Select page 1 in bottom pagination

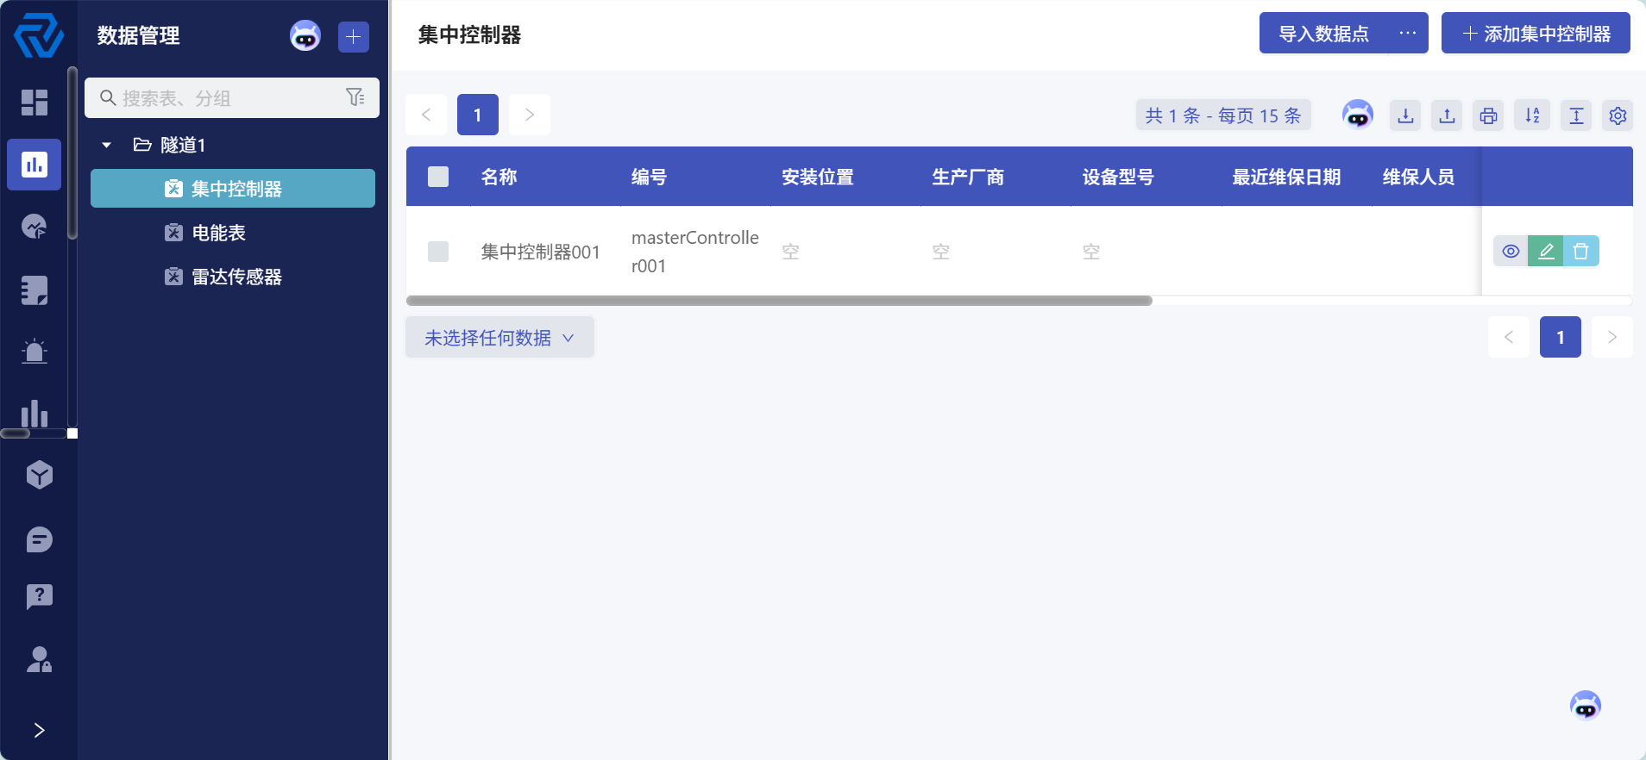click(x=1561, y=337)
